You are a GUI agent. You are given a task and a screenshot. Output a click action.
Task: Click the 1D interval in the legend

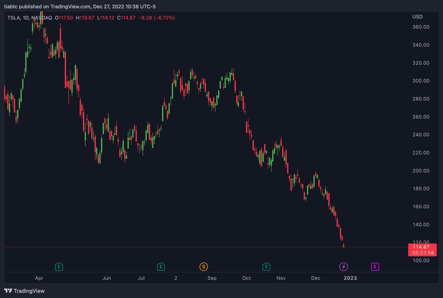pos(26,18)
